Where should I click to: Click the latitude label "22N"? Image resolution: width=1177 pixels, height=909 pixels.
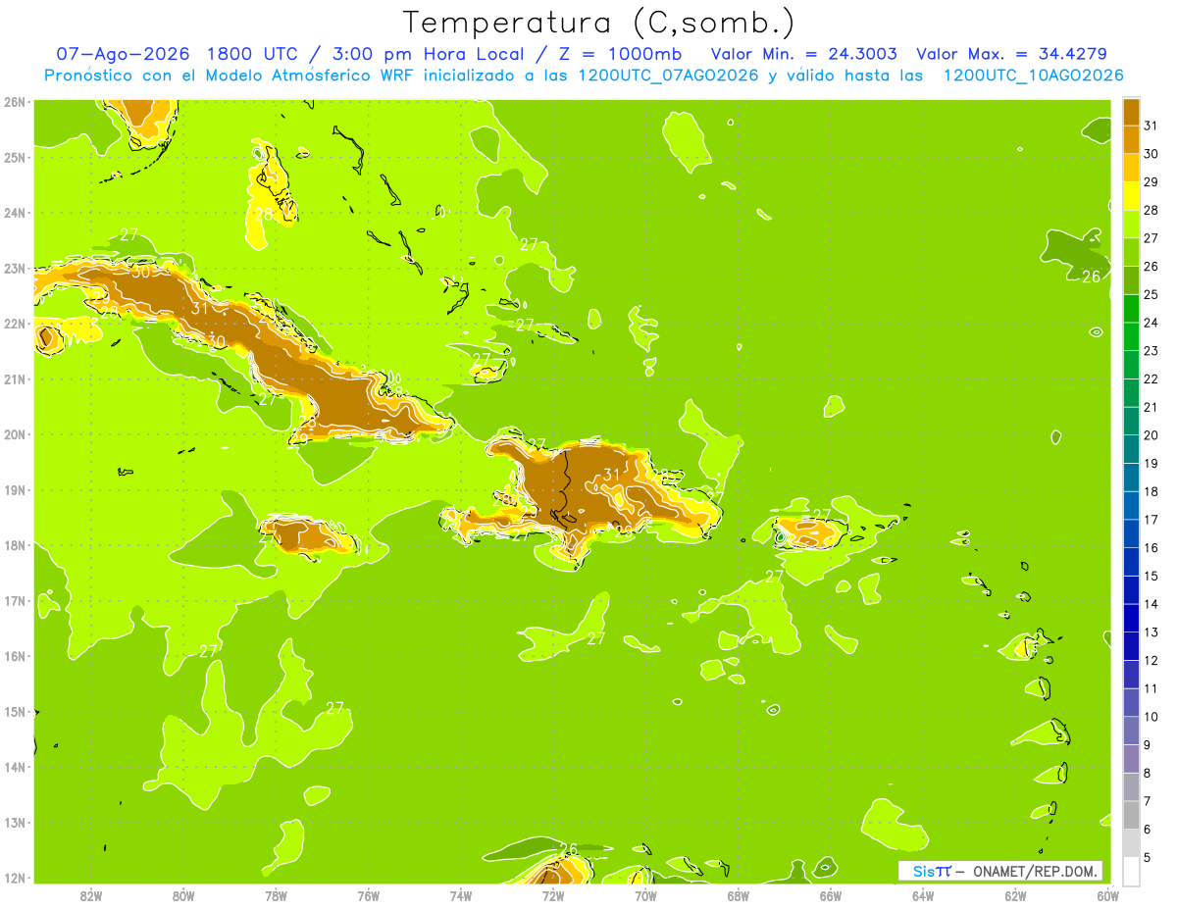(15, 324)
